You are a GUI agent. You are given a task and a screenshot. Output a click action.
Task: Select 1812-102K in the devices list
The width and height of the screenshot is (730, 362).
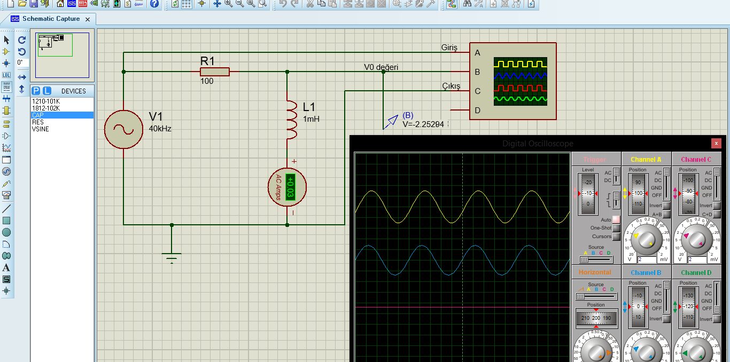click(62, 108)
